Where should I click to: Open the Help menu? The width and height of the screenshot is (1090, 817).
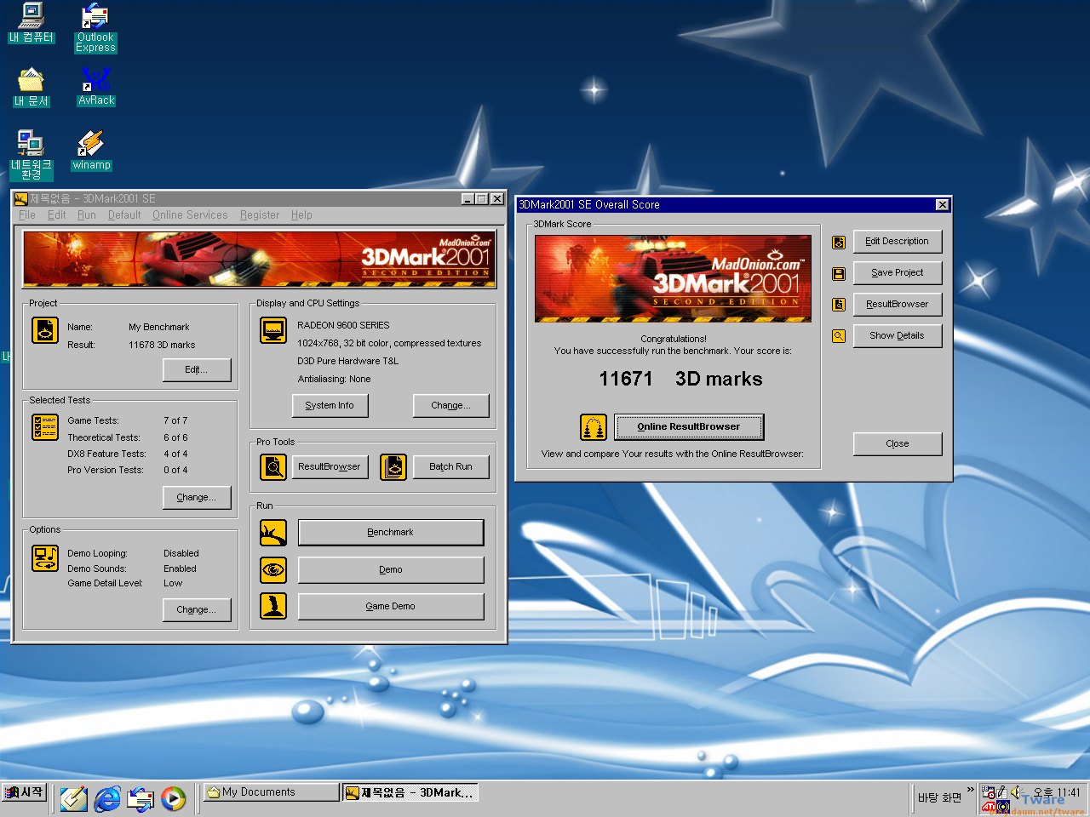click(301, 215)
